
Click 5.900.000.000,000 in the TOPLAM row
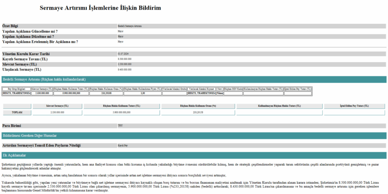coord(122,112)
